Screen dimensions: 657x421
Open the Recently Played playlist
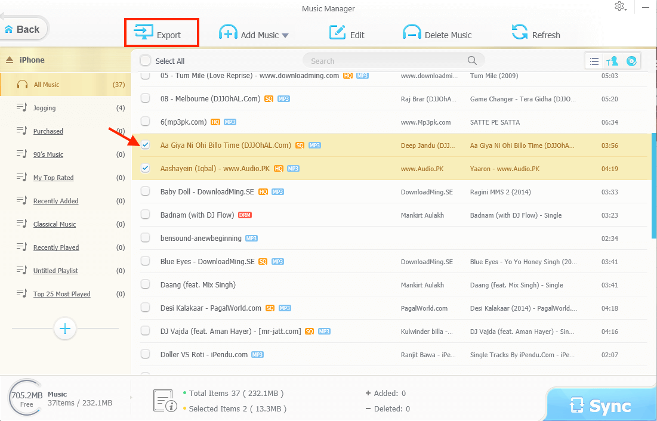coord(56,247)
